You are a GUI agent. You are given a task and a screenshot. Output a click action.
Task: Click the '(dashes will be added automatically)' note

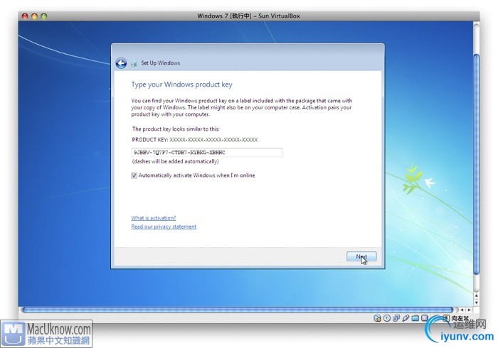click(x=175, y=162)
